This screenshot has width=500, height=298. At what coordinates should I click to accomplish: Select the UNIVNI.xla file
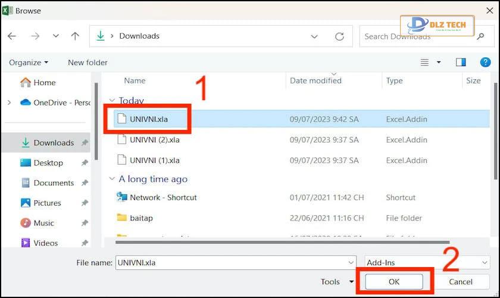(301, 119)
